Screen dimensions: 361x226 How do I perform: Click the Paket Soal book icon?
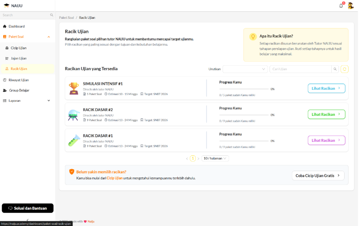click(x=4, y=37)
